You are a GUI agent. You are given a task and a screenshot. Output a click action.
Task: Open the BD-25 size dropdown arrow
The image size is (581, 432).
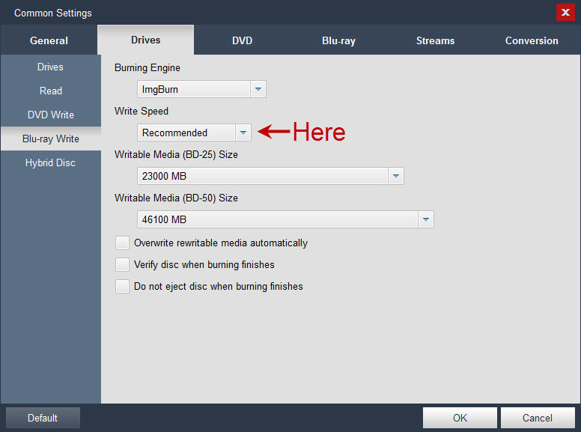tap(395, 176)
